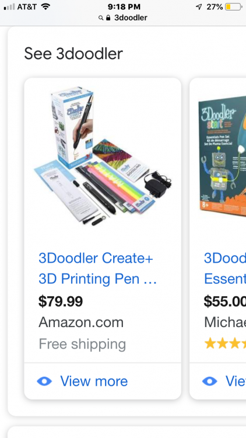The width and height of the screenshot is (246, 438).
Task: Tap the eye icon on the Amazon card
Action: point(44,381)
